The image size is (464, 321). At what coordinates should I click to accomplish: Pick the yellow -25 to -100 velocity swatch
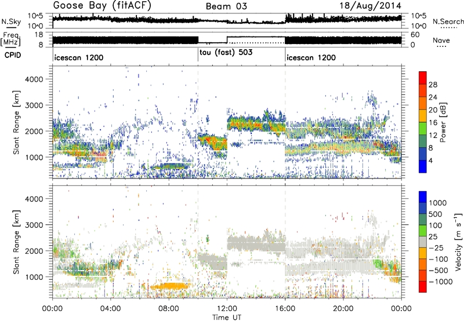click(x=423, y=253)
